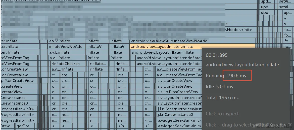Select the android.view.ViewStub.inflateViewNoAdd frame
Viewport: 294px width, 130px height.
[x=192, y=41]
